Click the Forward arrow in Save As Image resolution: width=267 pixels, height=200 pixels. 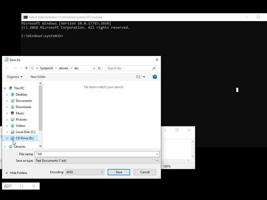point(15,68)
